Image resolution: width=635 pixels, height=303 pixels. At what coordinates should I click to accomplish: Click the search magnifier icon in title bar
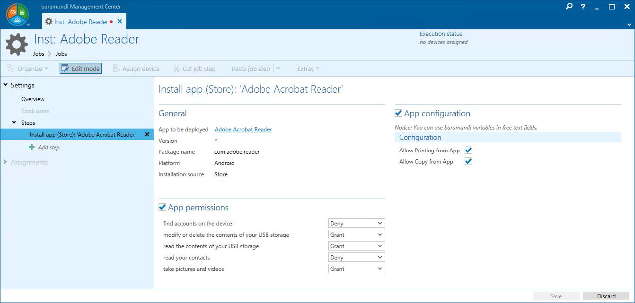click(x=569, y=7)
